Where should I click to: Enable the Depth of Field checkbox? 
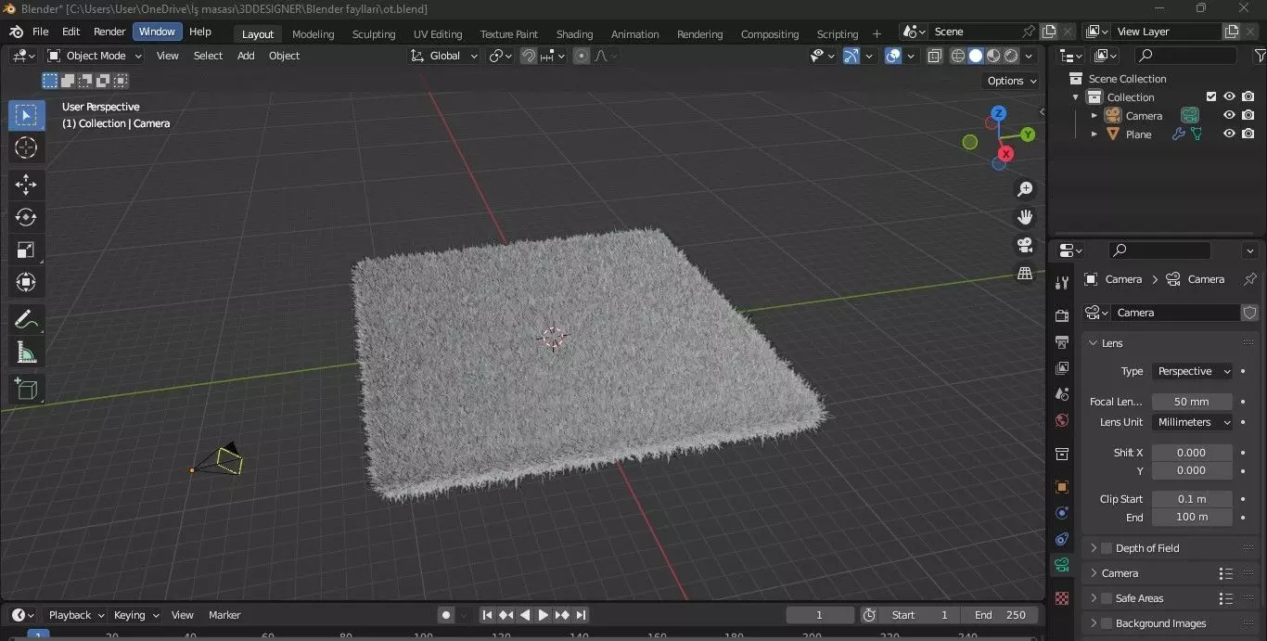[x=1106, y=548]
